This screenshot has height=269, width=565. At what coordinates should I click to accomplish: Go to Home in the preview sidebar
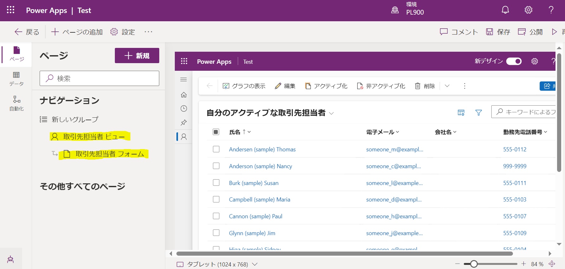coord(184,95)
